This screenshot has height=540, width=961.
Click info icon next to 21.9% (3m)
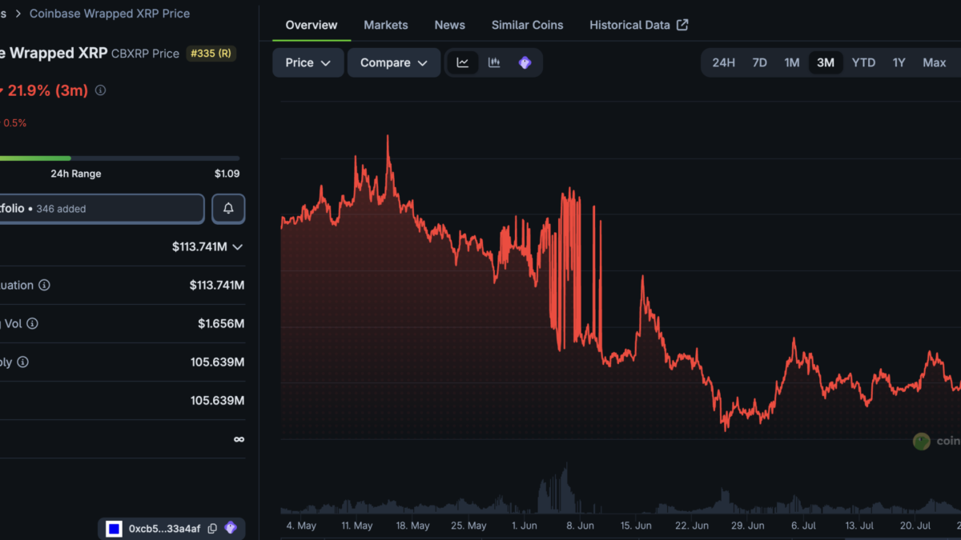100,90
